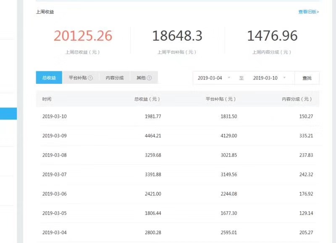Click content share value 242.32
Viewport: 336px width, 243px height.
coord(306,175)
